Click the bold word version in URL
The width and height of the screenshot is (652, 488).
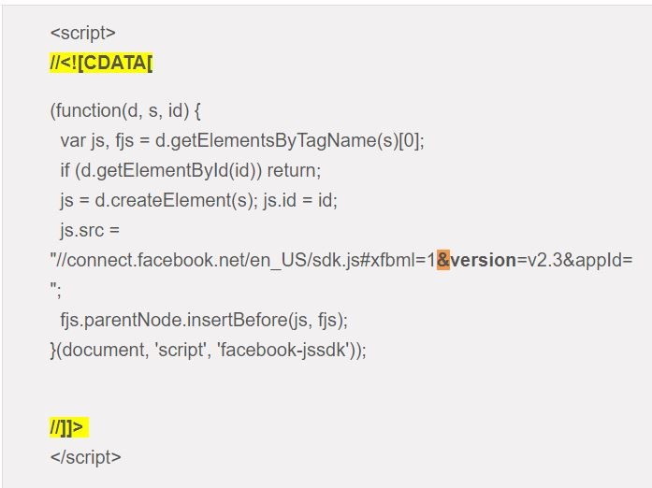point(484,260)
